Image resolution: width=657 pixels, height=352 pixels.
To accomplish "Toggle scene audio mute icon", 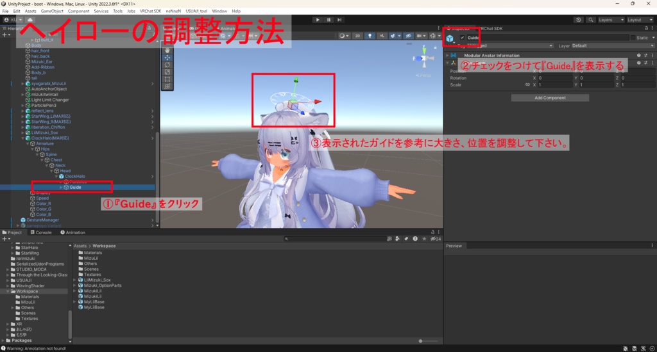I will (382, 36).
